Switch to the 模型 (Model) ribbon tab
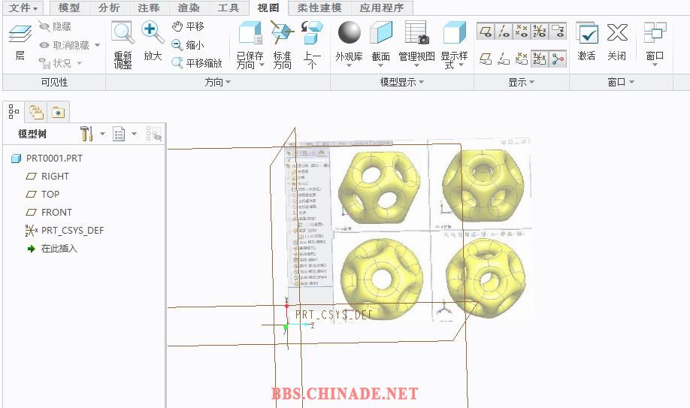The height and width of the screenshot is (408, 690). (68, 8)
